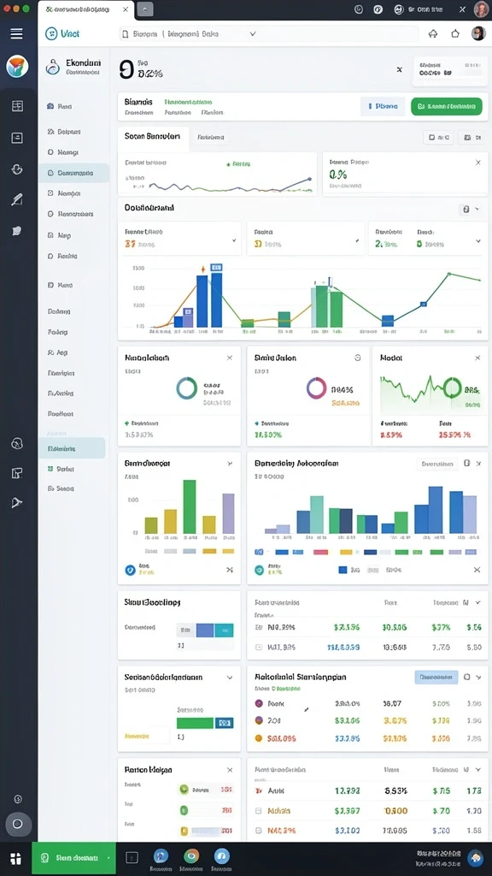Viewport: 492px width, 876px height.
Task: Click the colorful round logo in dark sidebar
Action: point(17,67)
